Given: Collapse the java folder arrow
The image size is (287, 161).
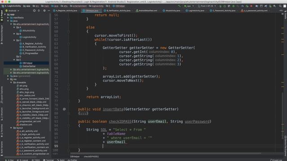Looking at the screenshot, I should (x=8, y=21).
